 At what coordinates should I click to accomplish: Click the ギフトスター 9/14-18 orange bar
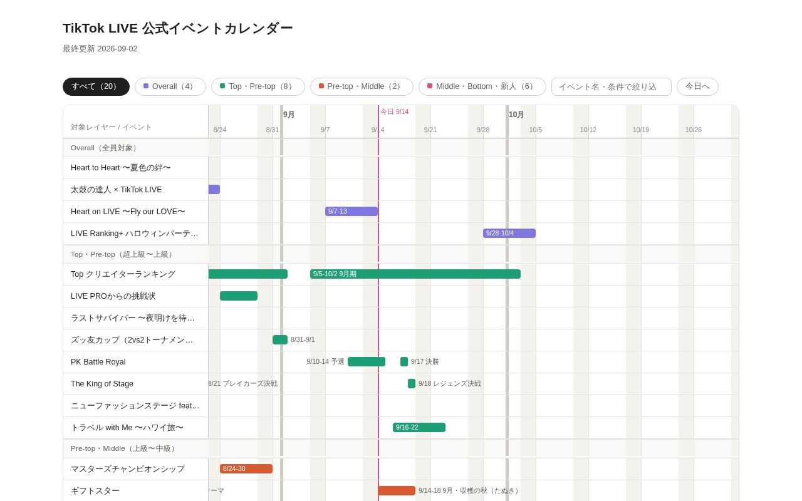point(397,491)
